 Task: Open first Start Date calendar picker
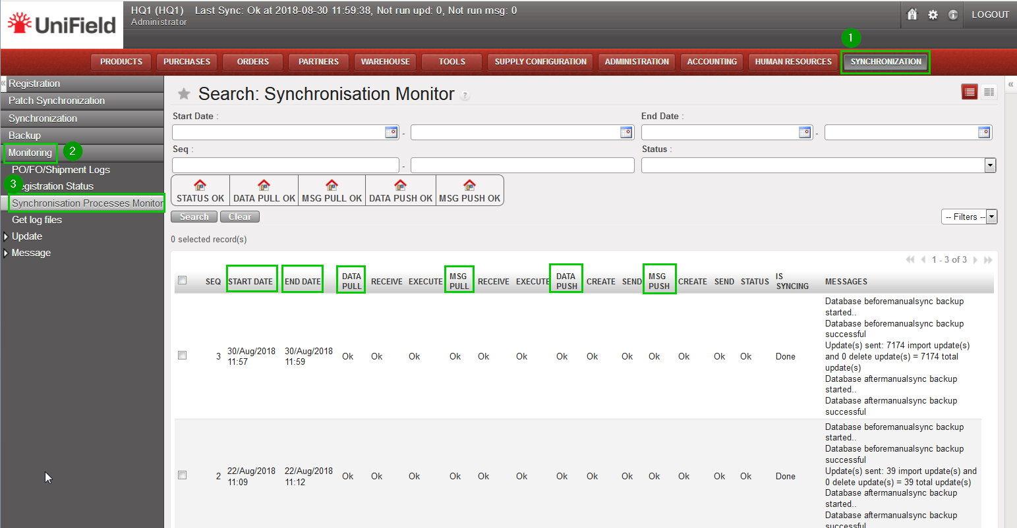[x=392, y=132]
